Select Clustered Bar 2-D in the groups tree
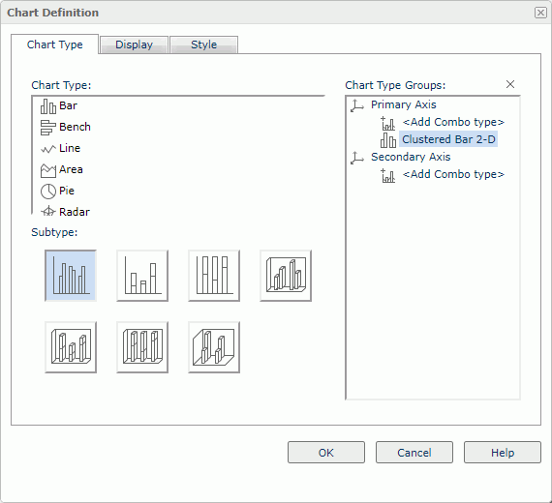Image resolution: width=552 pixels, height=503 pixels. (x=448, y=139)
